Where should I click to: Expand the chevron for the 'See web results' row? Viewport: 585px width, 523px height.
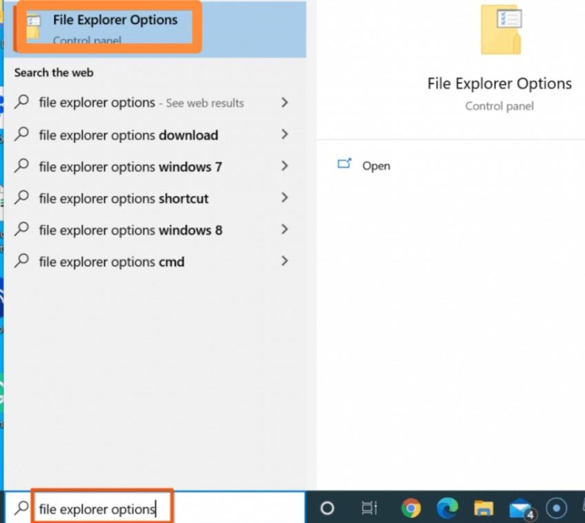coord(285,102)
